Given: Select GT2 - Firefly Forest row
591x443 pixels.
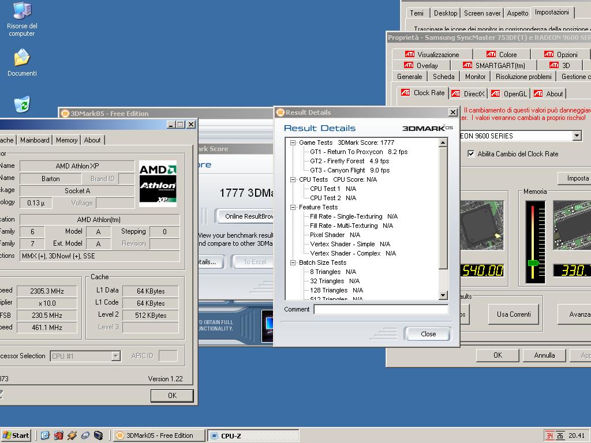Looking at the screenshot, I should 349,161.
